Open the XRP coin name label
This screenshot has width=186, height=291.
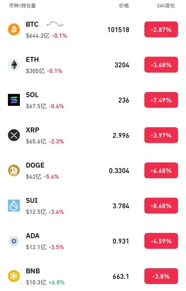pos(32,130)
